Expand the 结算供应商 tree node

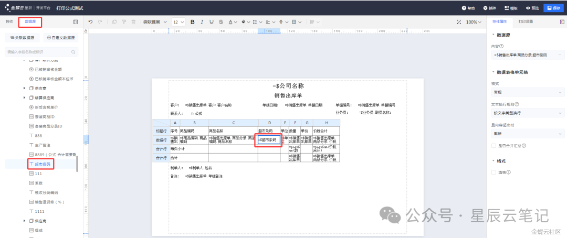24,98
